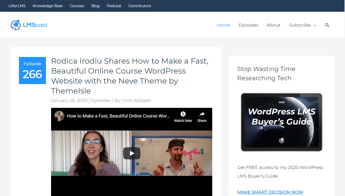Open Courses in top bar
This screenshot has height=196, width=345.
77,6
